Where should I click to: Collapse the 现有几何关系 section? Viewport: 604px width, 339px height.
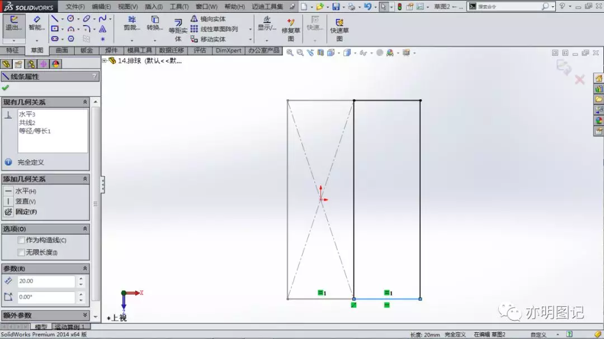[85, 102]
